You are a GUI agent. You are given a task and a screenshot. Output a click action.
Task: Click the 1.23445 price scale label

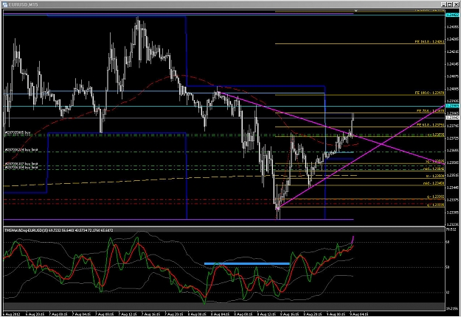452,188
